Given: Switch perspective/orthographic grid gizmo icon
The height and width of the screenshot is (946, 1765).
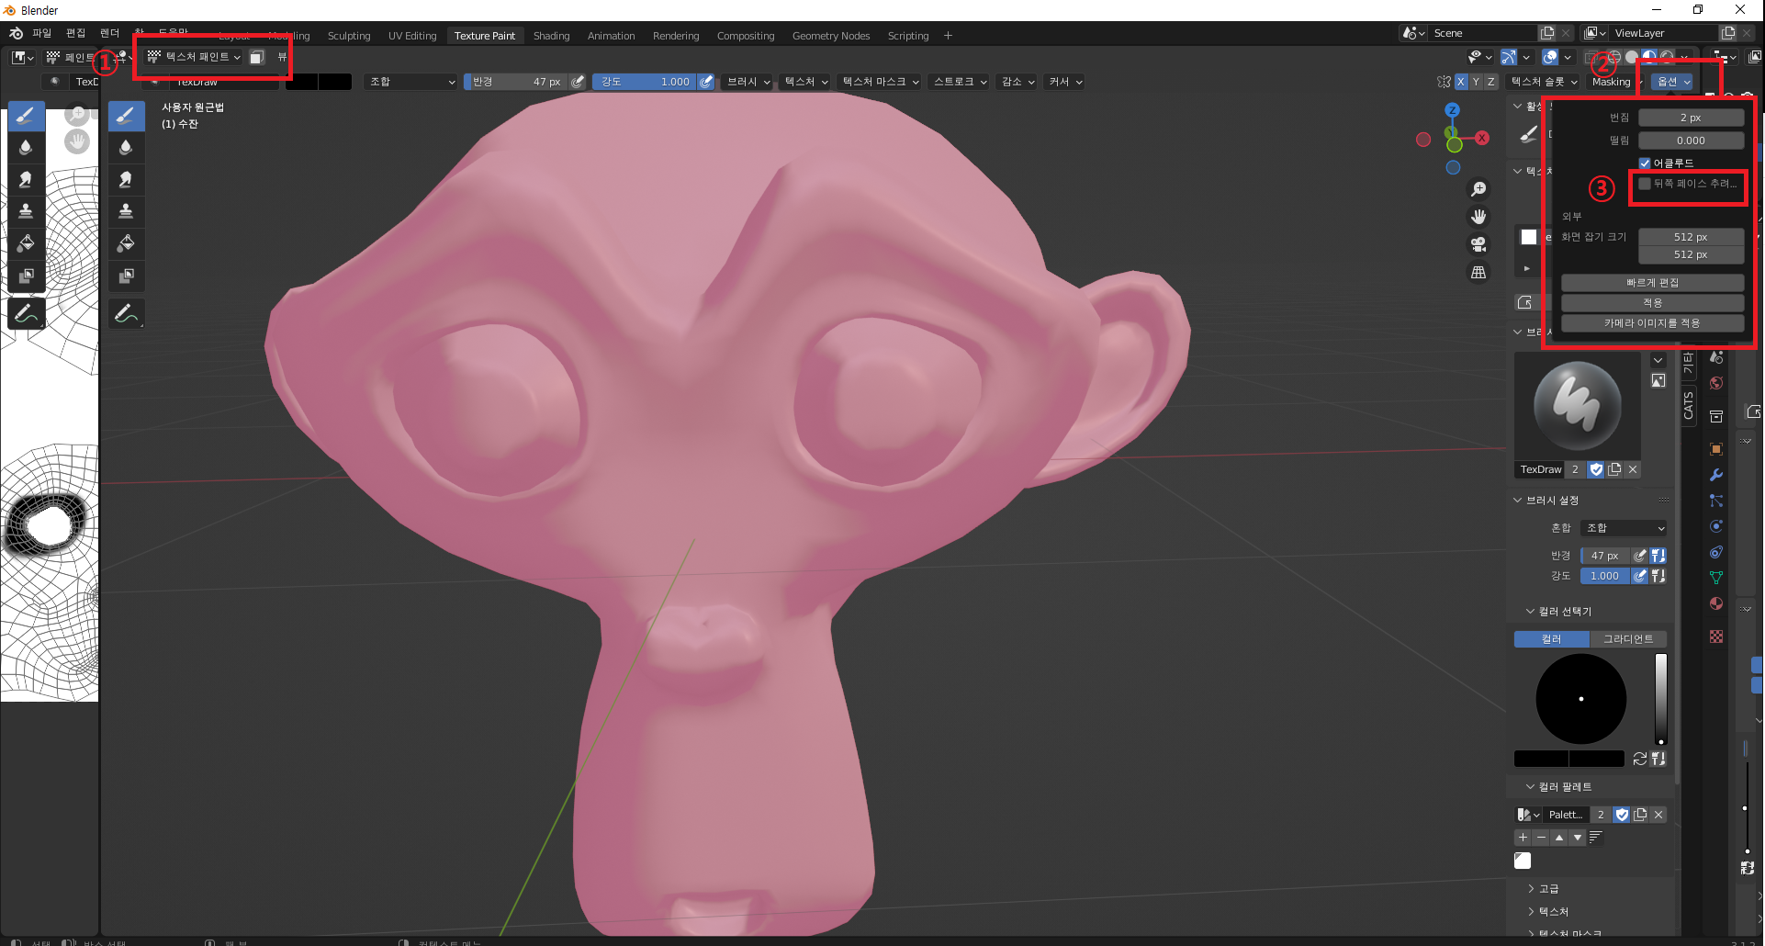Looking at the screenshot, I should [x=1478, y=272].
